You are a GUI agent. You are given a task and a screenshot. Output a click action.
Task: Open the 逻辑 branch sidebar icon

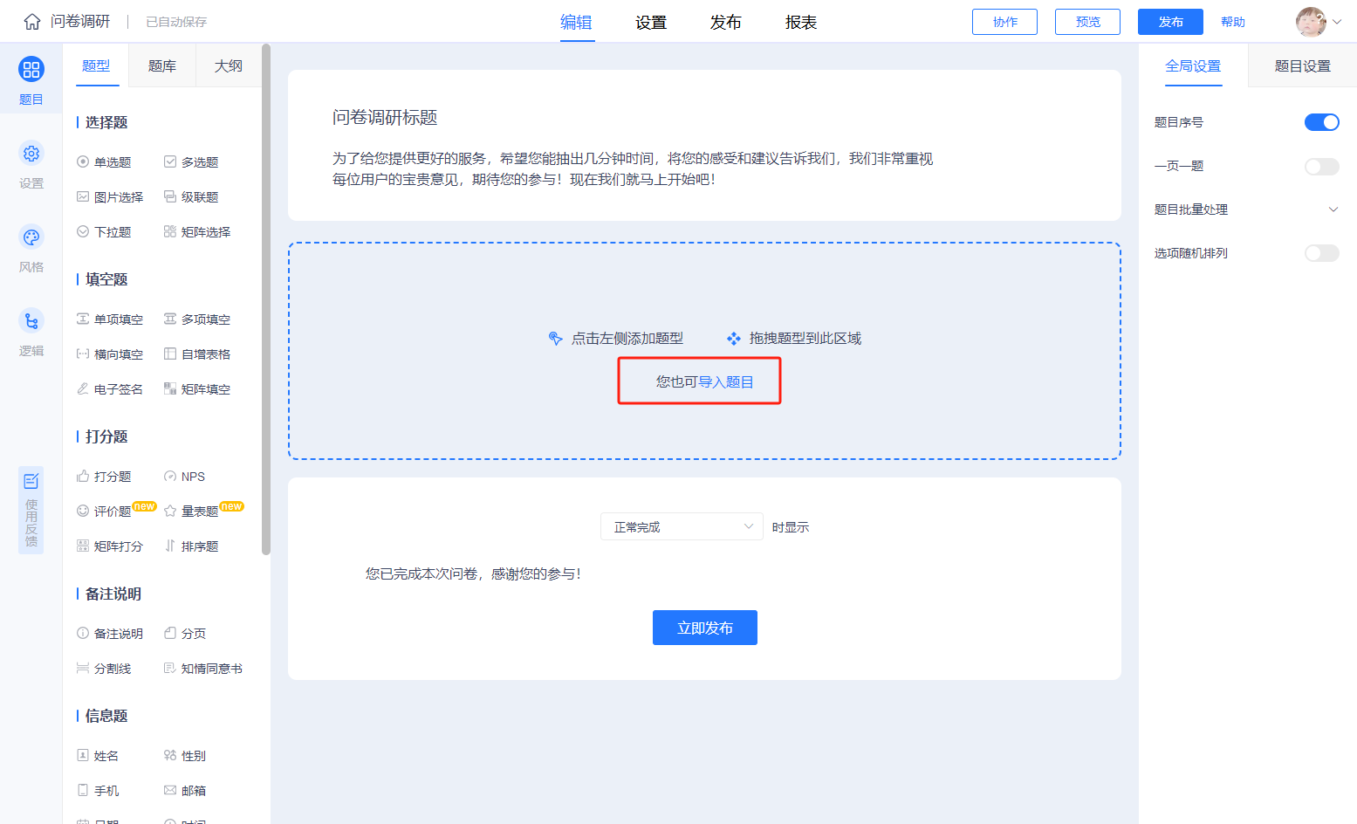pos(31,321)
